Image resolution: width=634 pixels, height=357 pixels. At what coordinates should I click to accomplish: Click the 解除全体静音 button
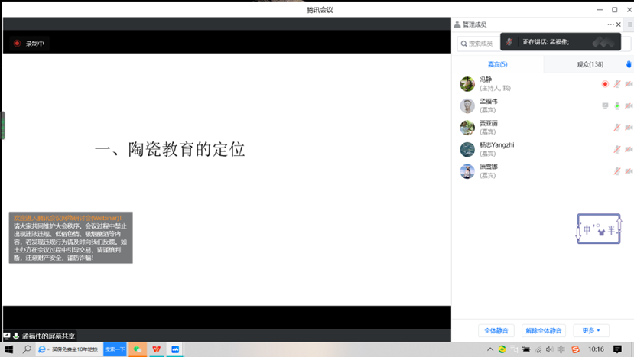click(543, 331)
